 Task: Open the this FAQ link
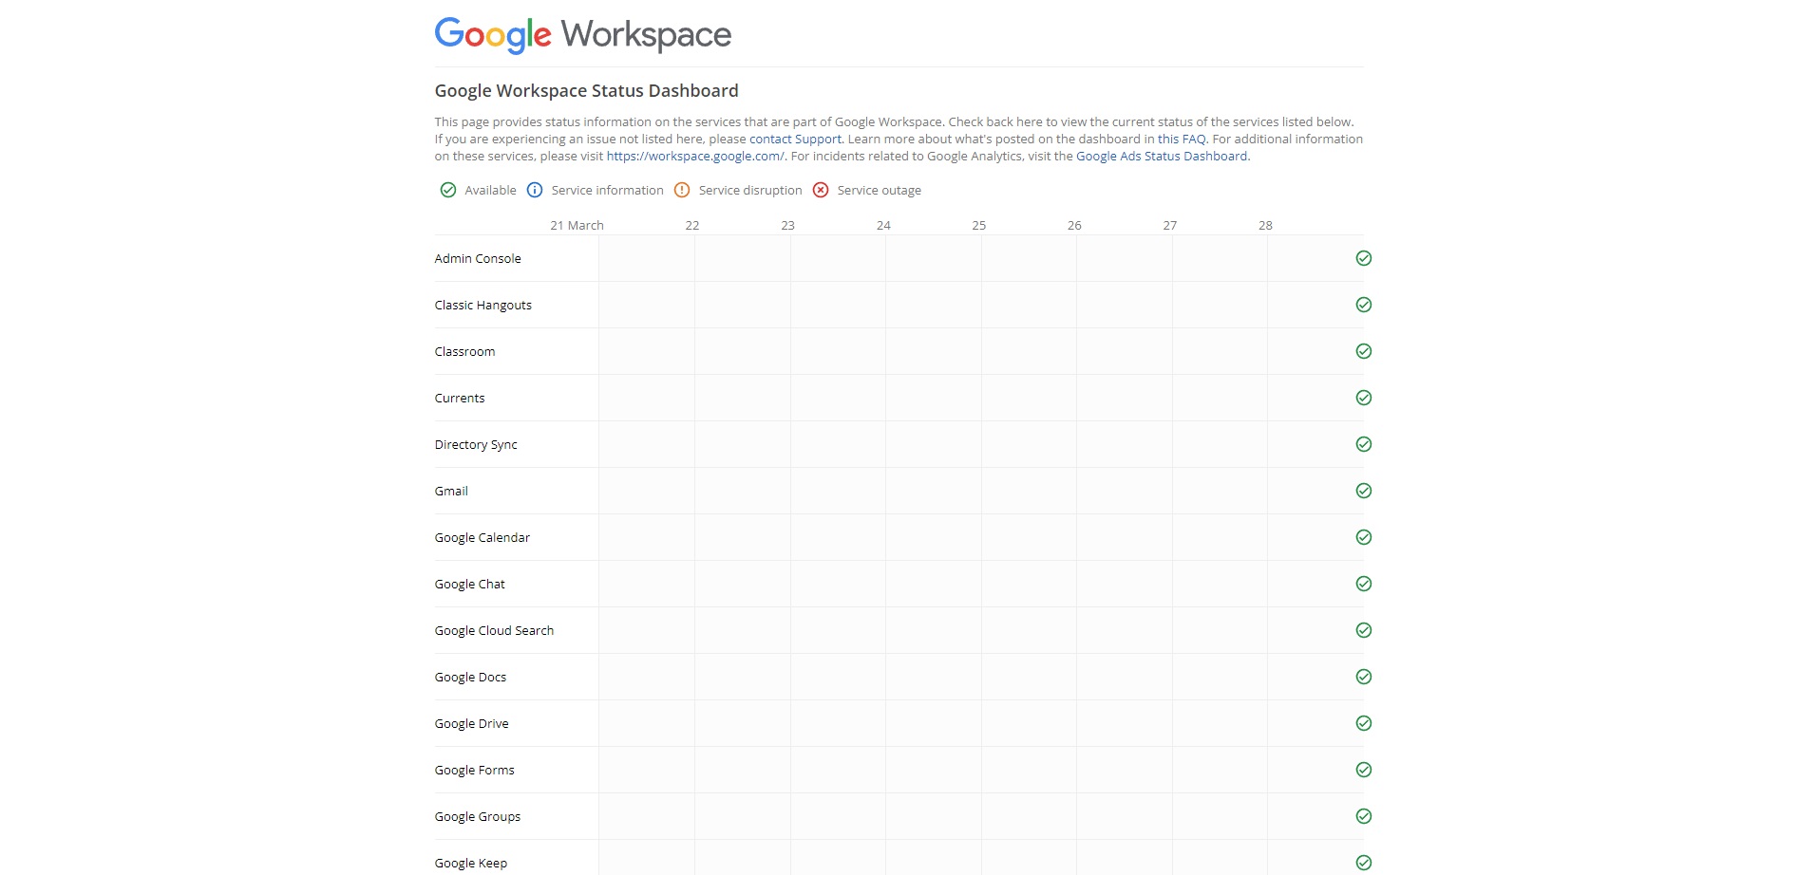coord(1181,139)
